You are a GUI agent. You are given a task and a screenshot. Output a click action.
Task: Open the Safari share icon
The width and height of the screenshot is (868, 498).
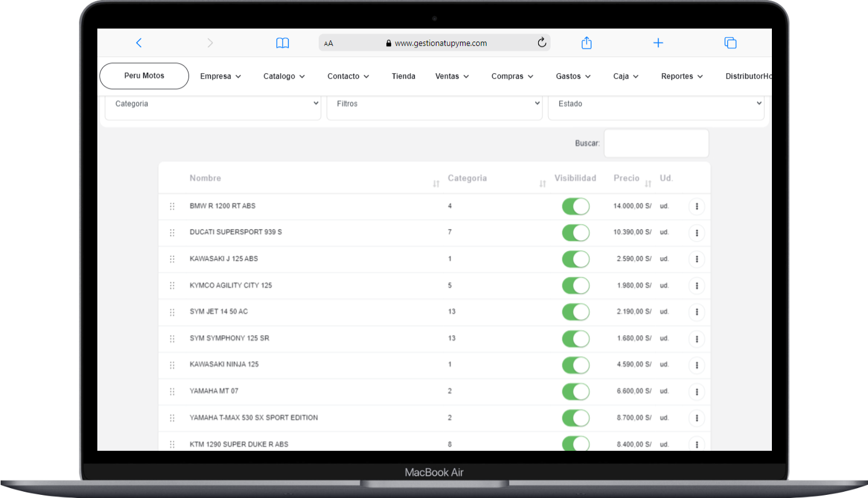[x=587, y=43]
